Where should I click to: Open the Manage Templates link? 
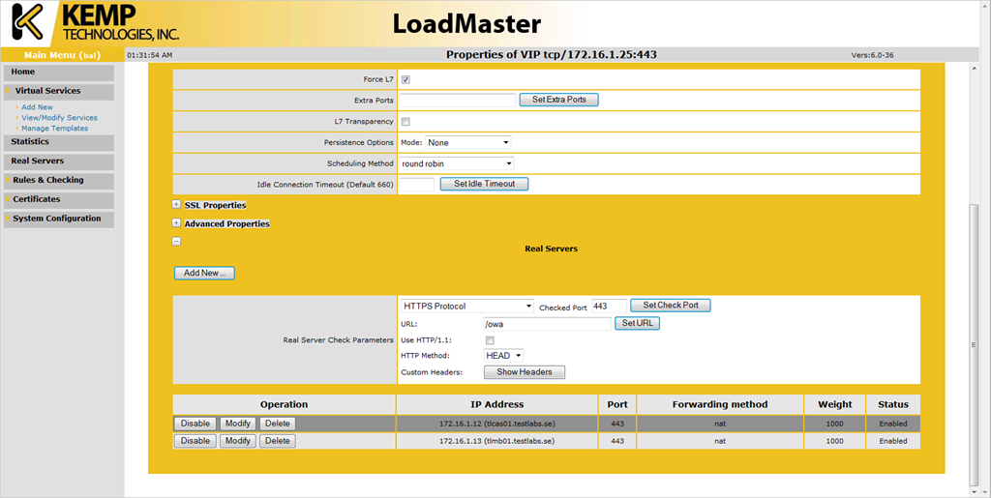pyautogui.click(x=55, y=129)
